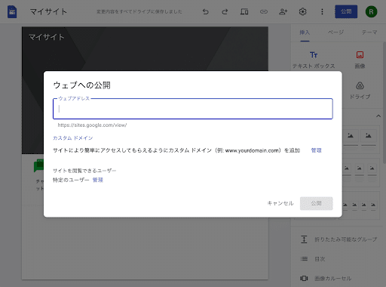
Task: Collapse the layouts section chevron
Action: 378,116
